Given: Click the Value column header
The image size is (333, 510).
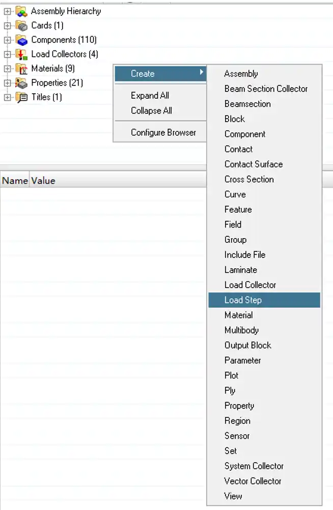Looking at the screenshot, I should (x=43, y=181).
